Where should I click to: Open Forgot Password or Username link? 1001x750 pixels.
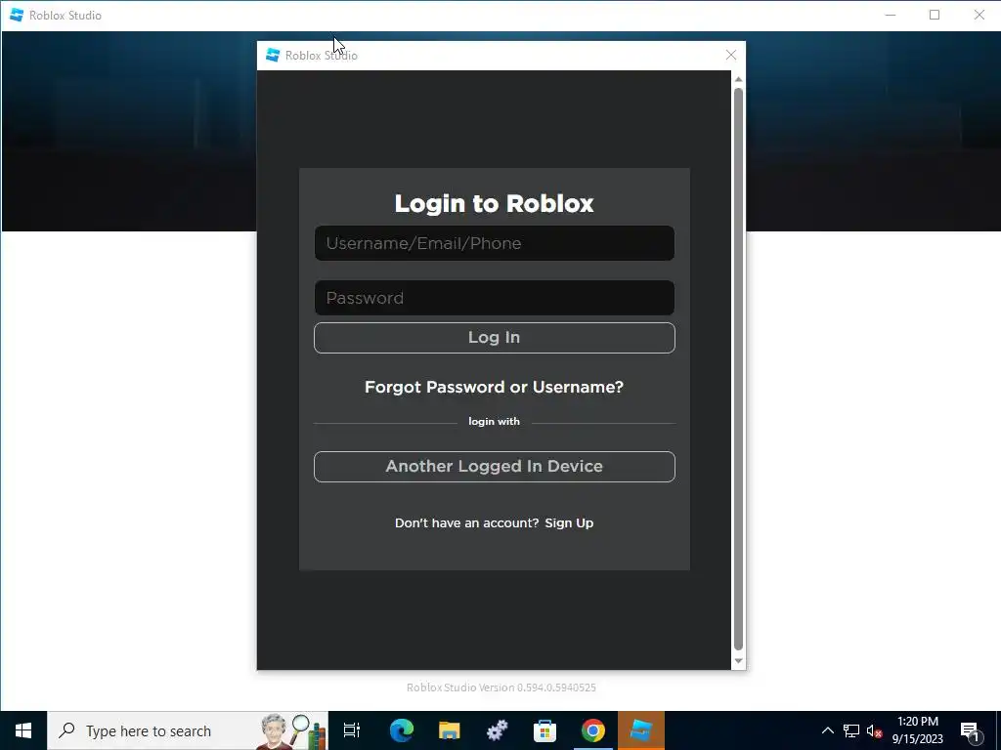point(494,387)
